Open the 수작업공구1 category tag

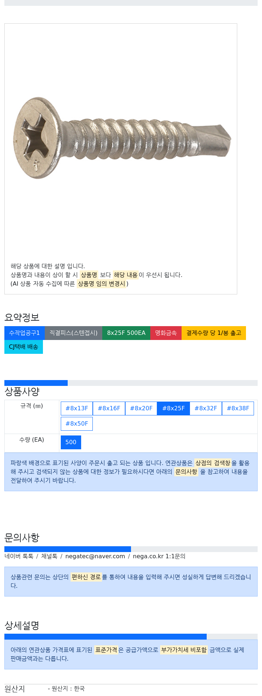click(x=24, y=333)
